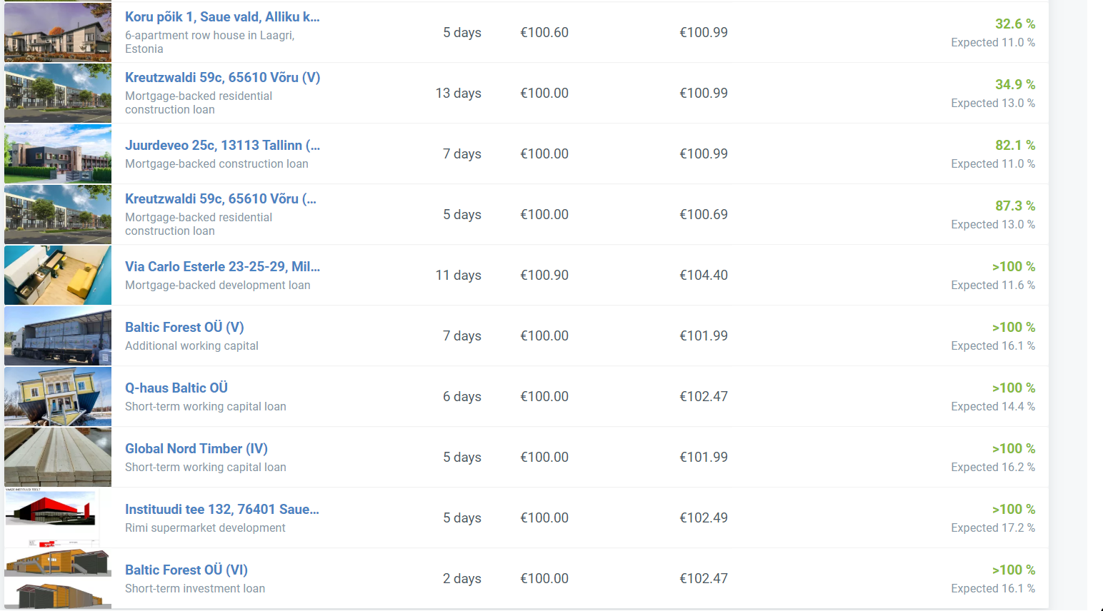Open the Global Nord Timber lumber image

(58, 457)
